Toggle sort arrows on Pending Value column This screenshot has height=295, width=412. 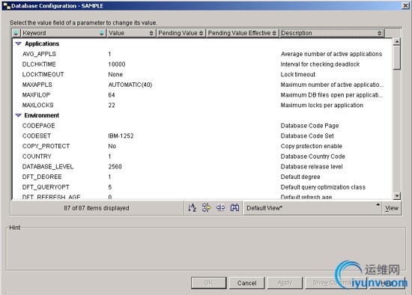click(x=201, y=33)
